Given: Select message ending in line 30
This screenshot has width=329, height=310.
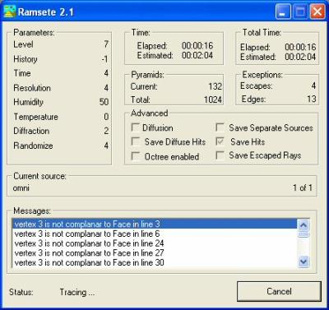Looking at the screenshot, I should [155, 262].
